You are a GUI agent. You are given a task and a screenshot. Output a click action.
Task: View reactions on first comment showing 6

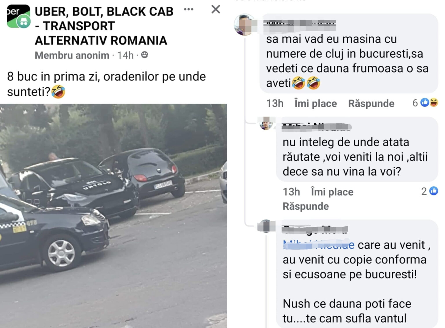[x=425, y=102]
